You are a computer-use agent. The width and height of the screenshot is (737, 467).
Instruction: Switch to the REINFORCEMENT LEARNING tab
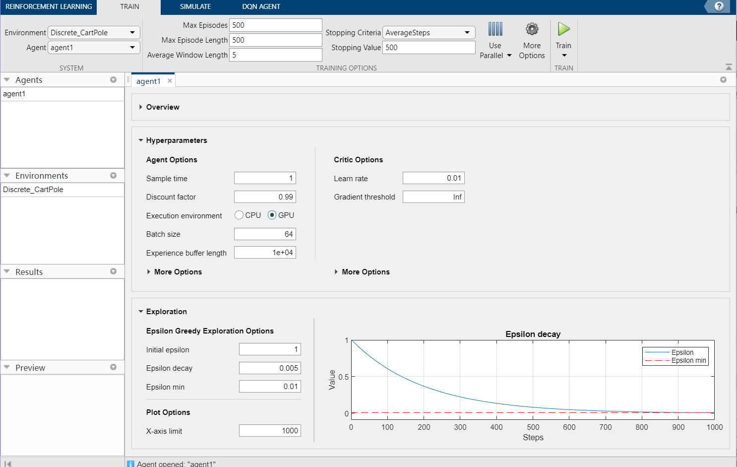[49, 7]
